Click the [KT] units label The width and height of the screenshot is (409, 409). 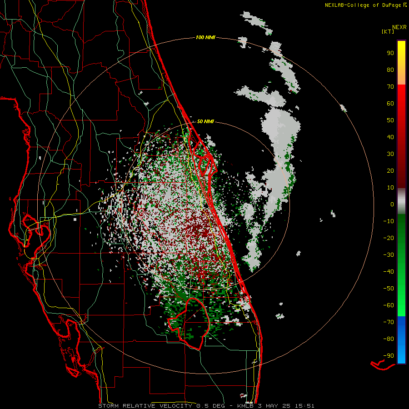[x=388, y=31]
